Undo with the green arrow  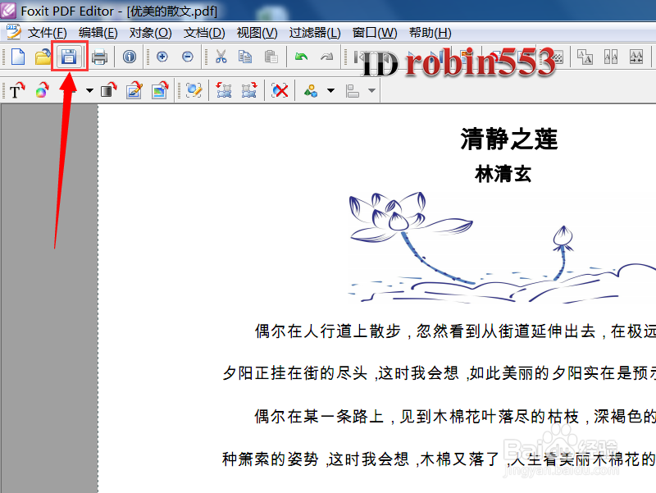click(x=301, y=57)
